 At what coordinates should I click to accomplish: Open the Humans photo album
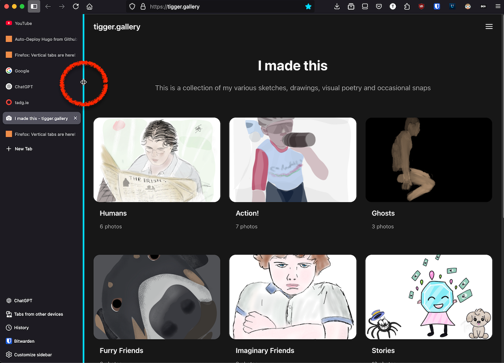pyautogui.click(x=113, y=213)
